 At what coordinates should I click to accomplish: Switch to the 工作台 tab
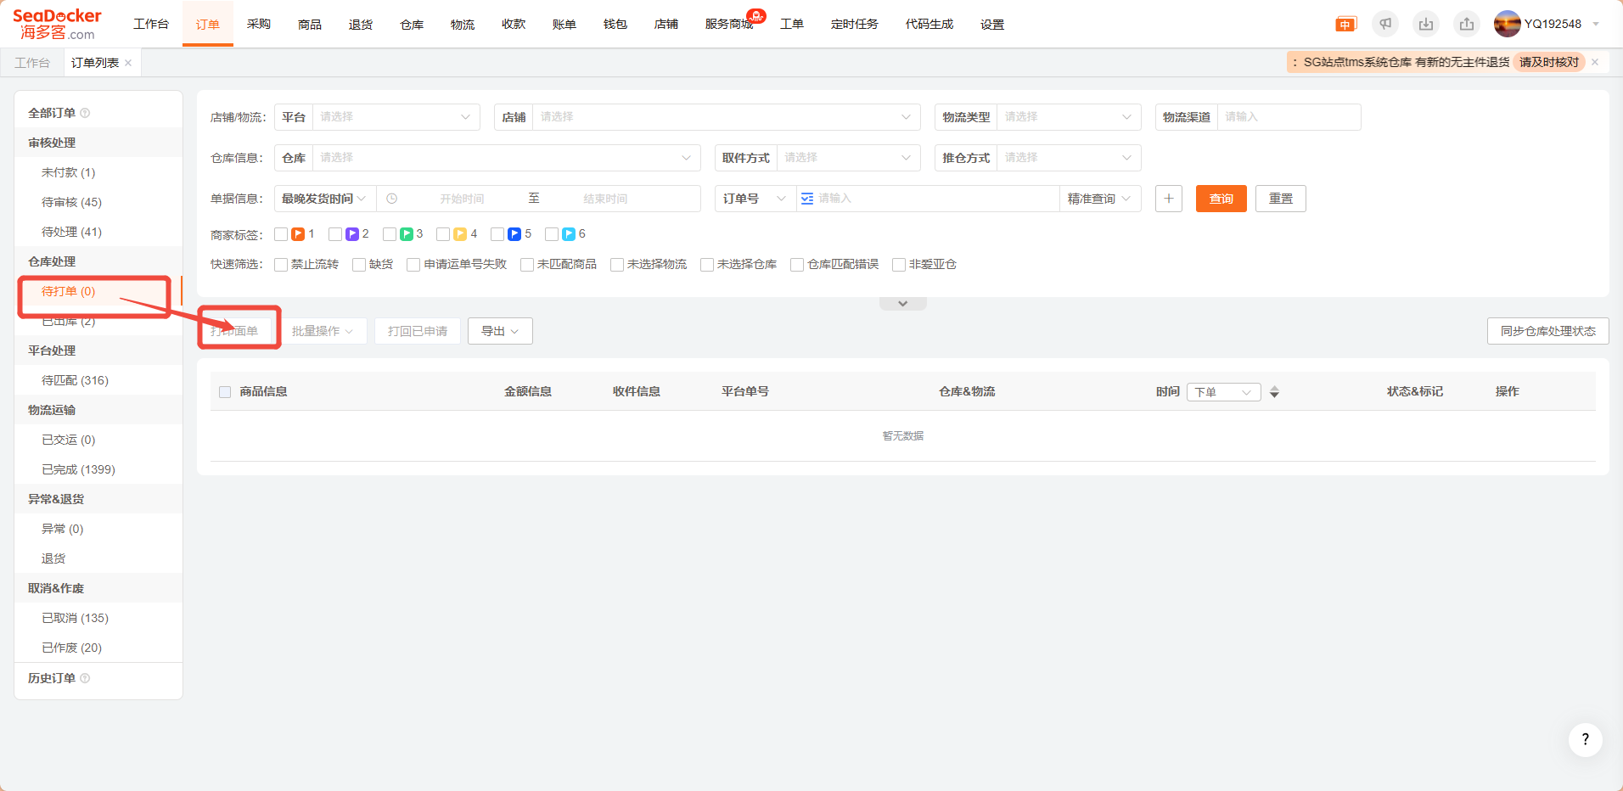click(x=32, y=63)
